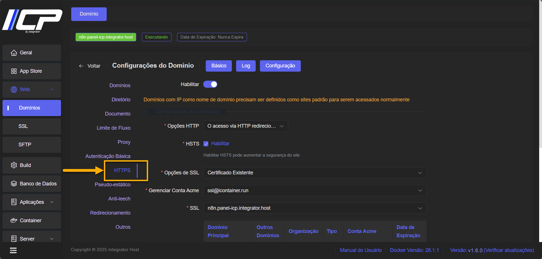Click the Log button

coord(246,66)
